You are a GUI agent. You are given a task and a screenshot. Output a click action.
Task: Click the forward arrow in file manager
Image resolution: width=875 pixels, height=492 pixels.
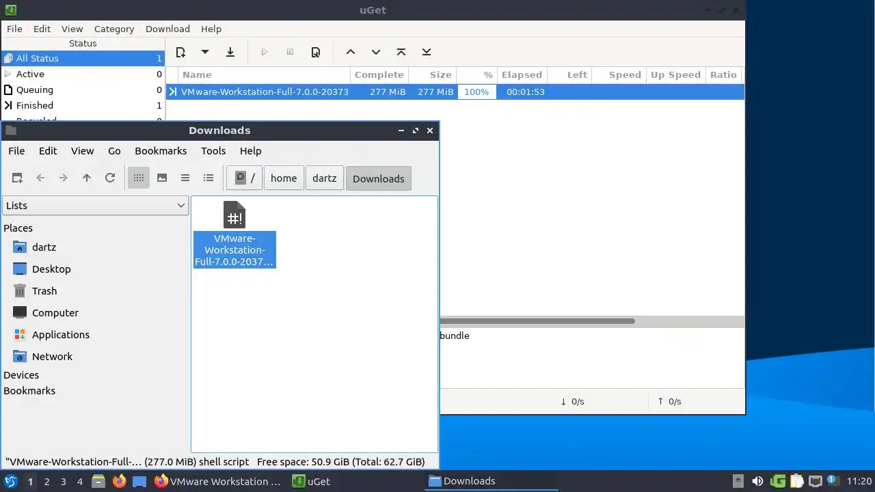pyautogui.click(x=64, y=178)
